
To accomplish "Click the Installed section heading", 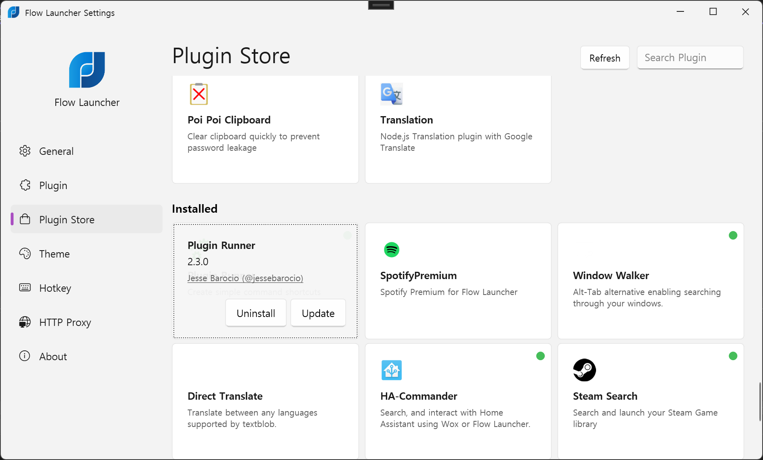I will point(195,209).
